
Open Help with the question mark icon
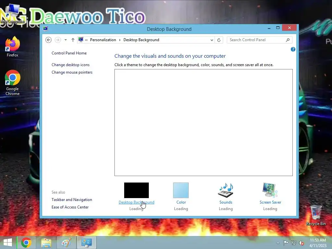coord(293,49)
